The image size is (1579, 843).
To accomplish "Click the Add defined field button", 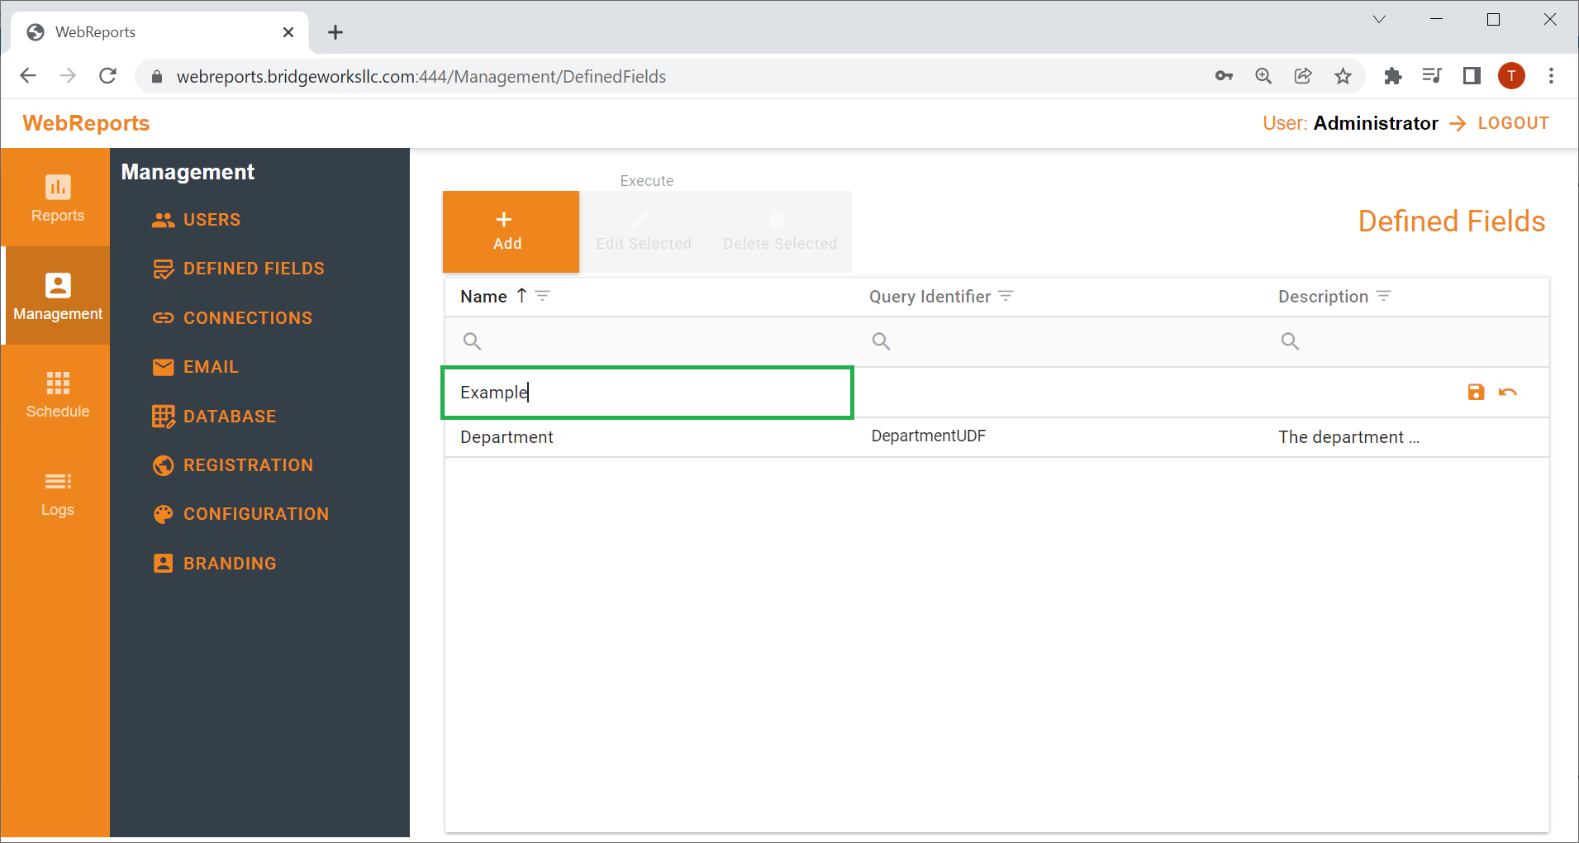I will pyautogui.click(x=511, y=231).
